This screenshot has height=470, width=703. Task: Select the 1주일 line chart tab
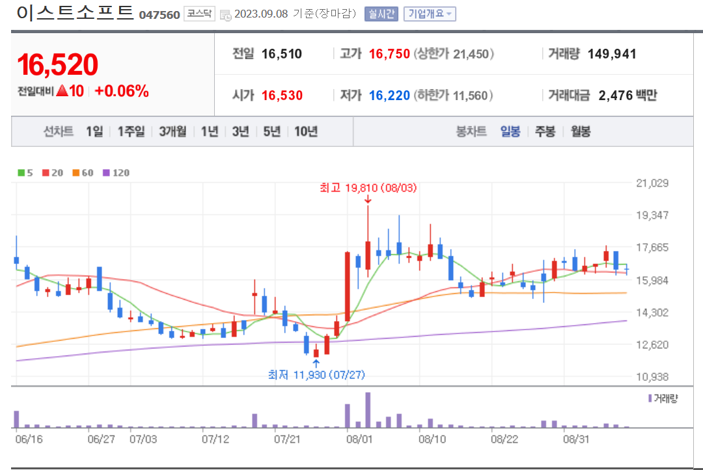131,131
